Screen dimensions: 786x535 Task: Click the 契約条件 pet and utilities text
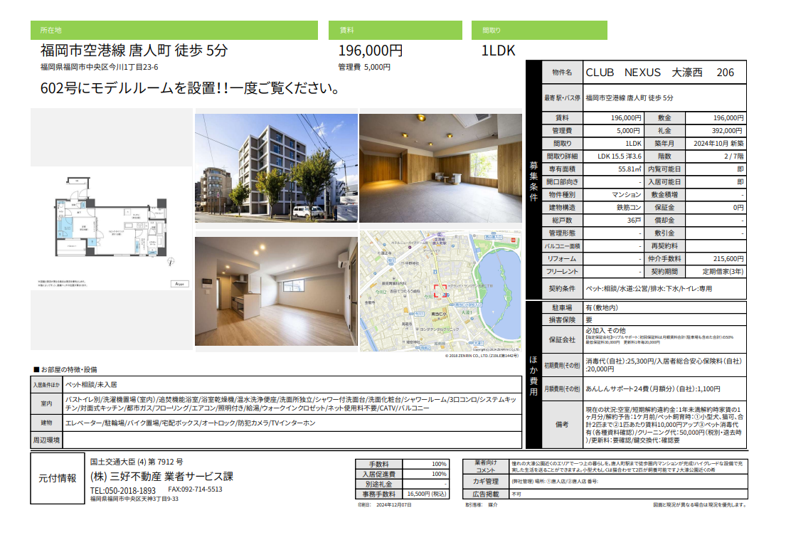point(649,289)
